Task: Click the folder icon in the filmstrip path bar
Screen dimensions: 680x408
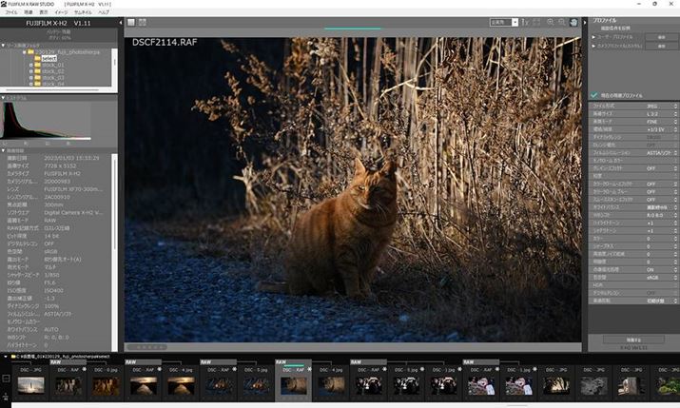Action: (13, 357)
